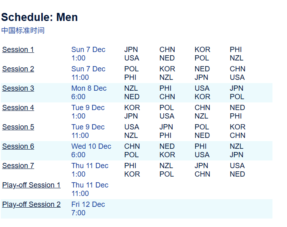The image size is (287, 227).
Task: Select the Thu 11 Dec 11:00 play-off date
Action: [x=90, y=189]
